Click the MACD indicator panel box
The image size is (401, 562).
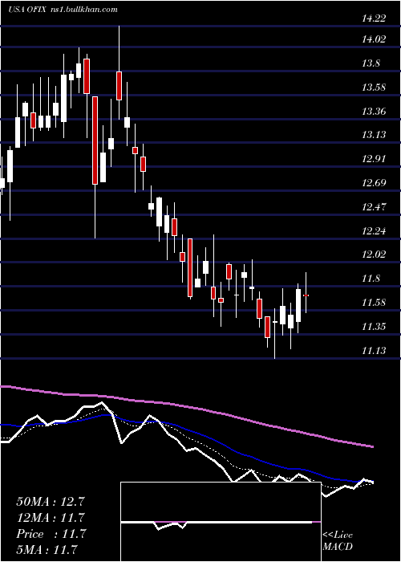coord(221,522)
